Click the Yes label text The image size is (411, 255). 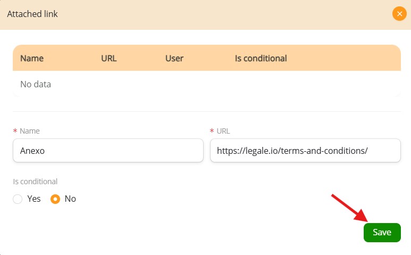[34, 199]
